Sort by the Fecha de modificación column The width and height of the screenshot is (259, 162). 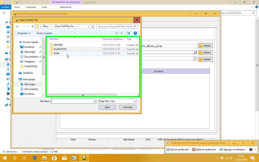pos(113,39)
